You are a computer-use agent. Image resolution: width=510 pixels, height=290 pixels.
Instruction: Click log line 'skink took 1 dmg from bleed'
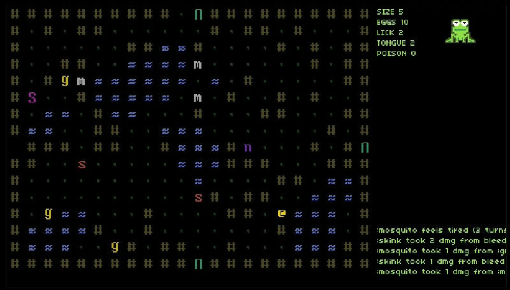pyautogui.click(x=442, y=261)
